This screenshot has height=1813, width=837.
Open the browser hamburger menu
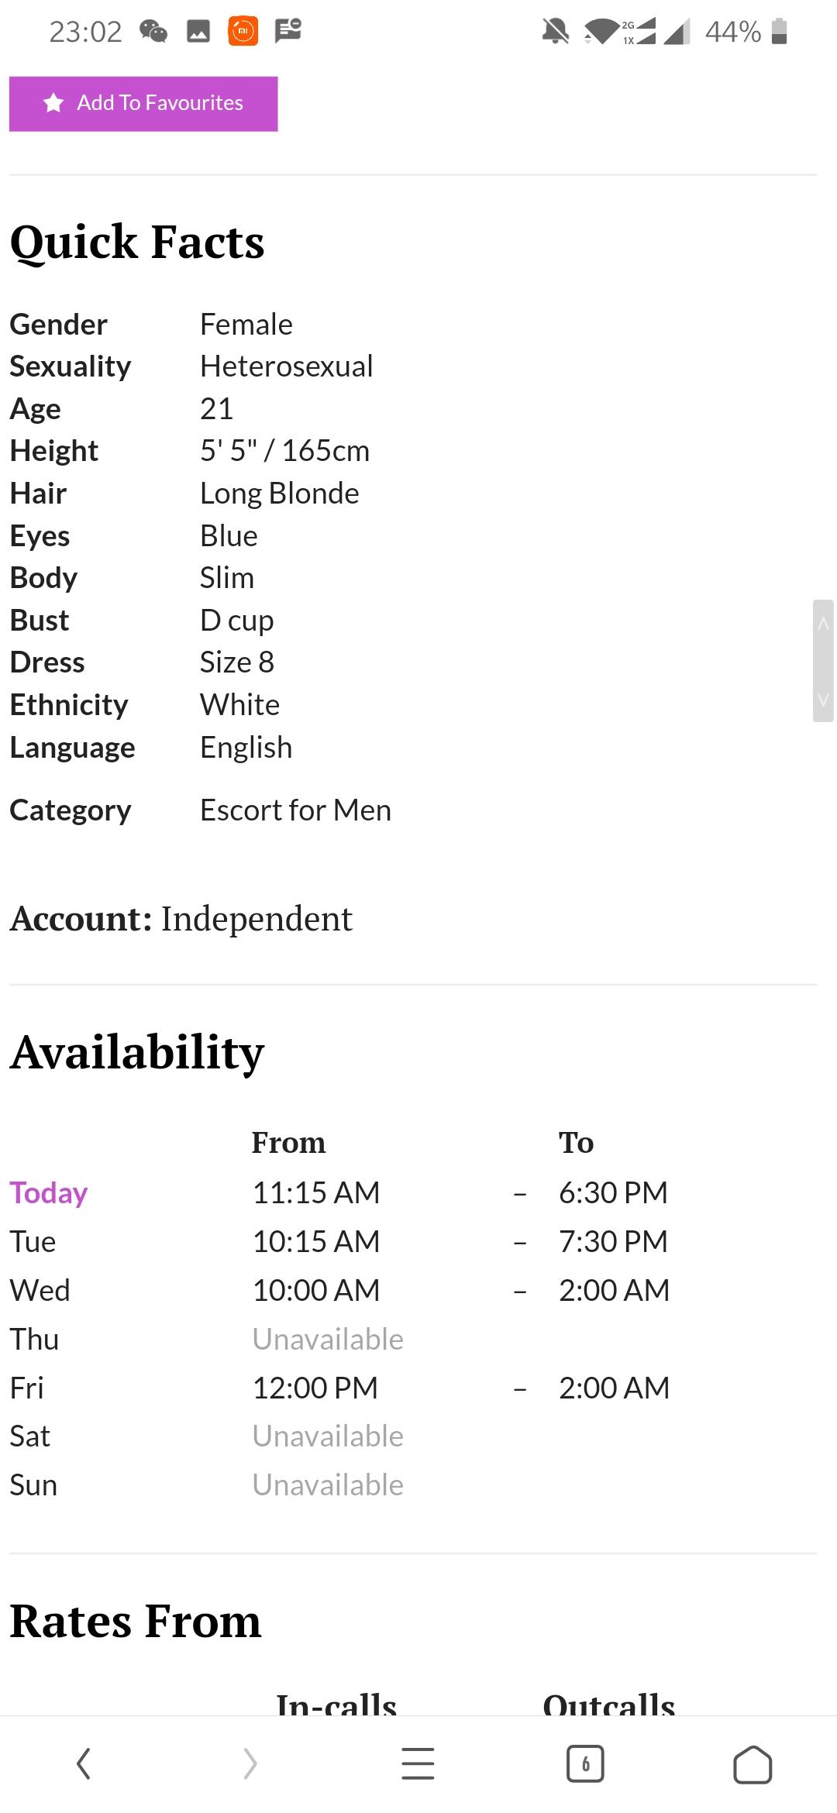point(418,1764)
